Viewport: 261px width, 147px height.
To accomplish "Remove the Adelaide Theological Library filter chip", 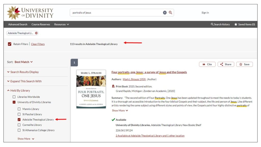I will pos(36,33).
